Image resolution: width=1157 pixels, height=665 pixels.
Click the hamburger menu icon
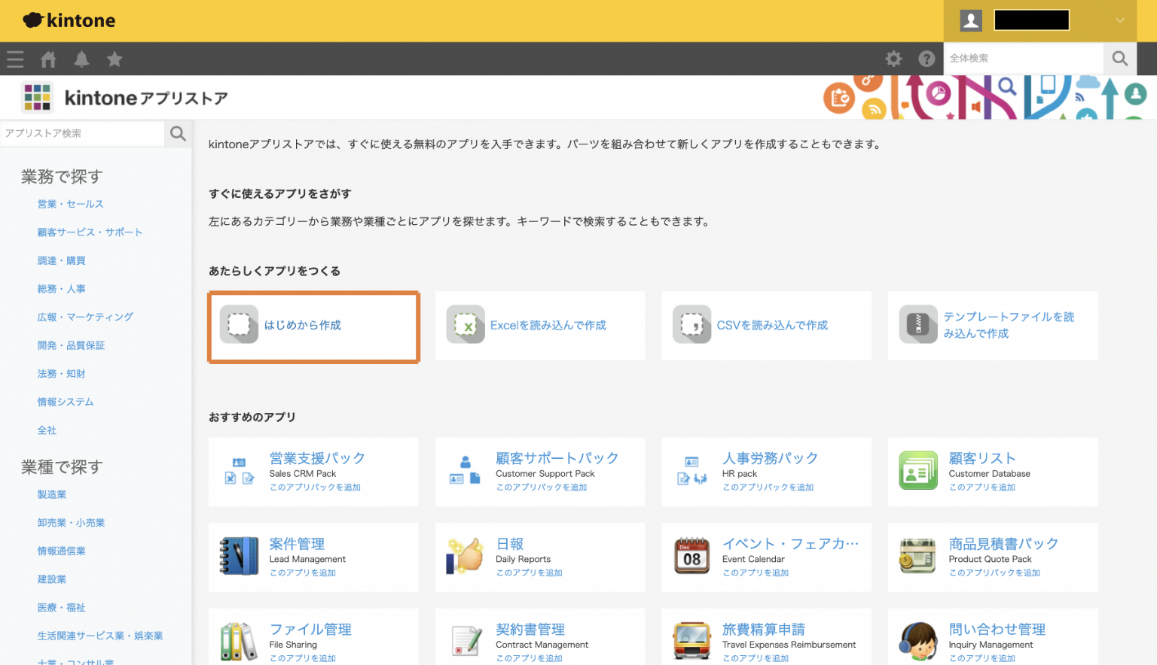[x=15, y=59]
